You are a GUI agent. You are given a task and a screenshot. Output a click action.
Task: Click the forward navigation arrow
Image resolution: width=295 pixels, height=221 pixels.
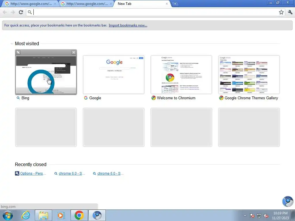pyautogui.click(x=13, y=12)
